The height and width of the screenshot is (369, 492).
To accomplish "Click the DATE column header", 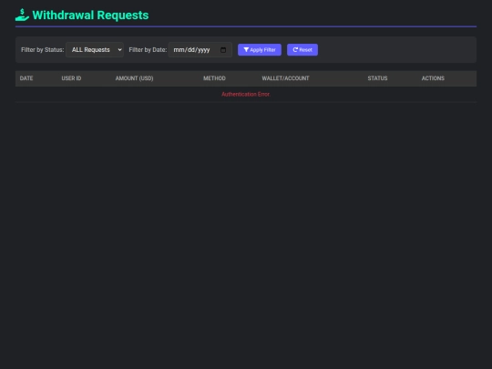I will point(26,78).
